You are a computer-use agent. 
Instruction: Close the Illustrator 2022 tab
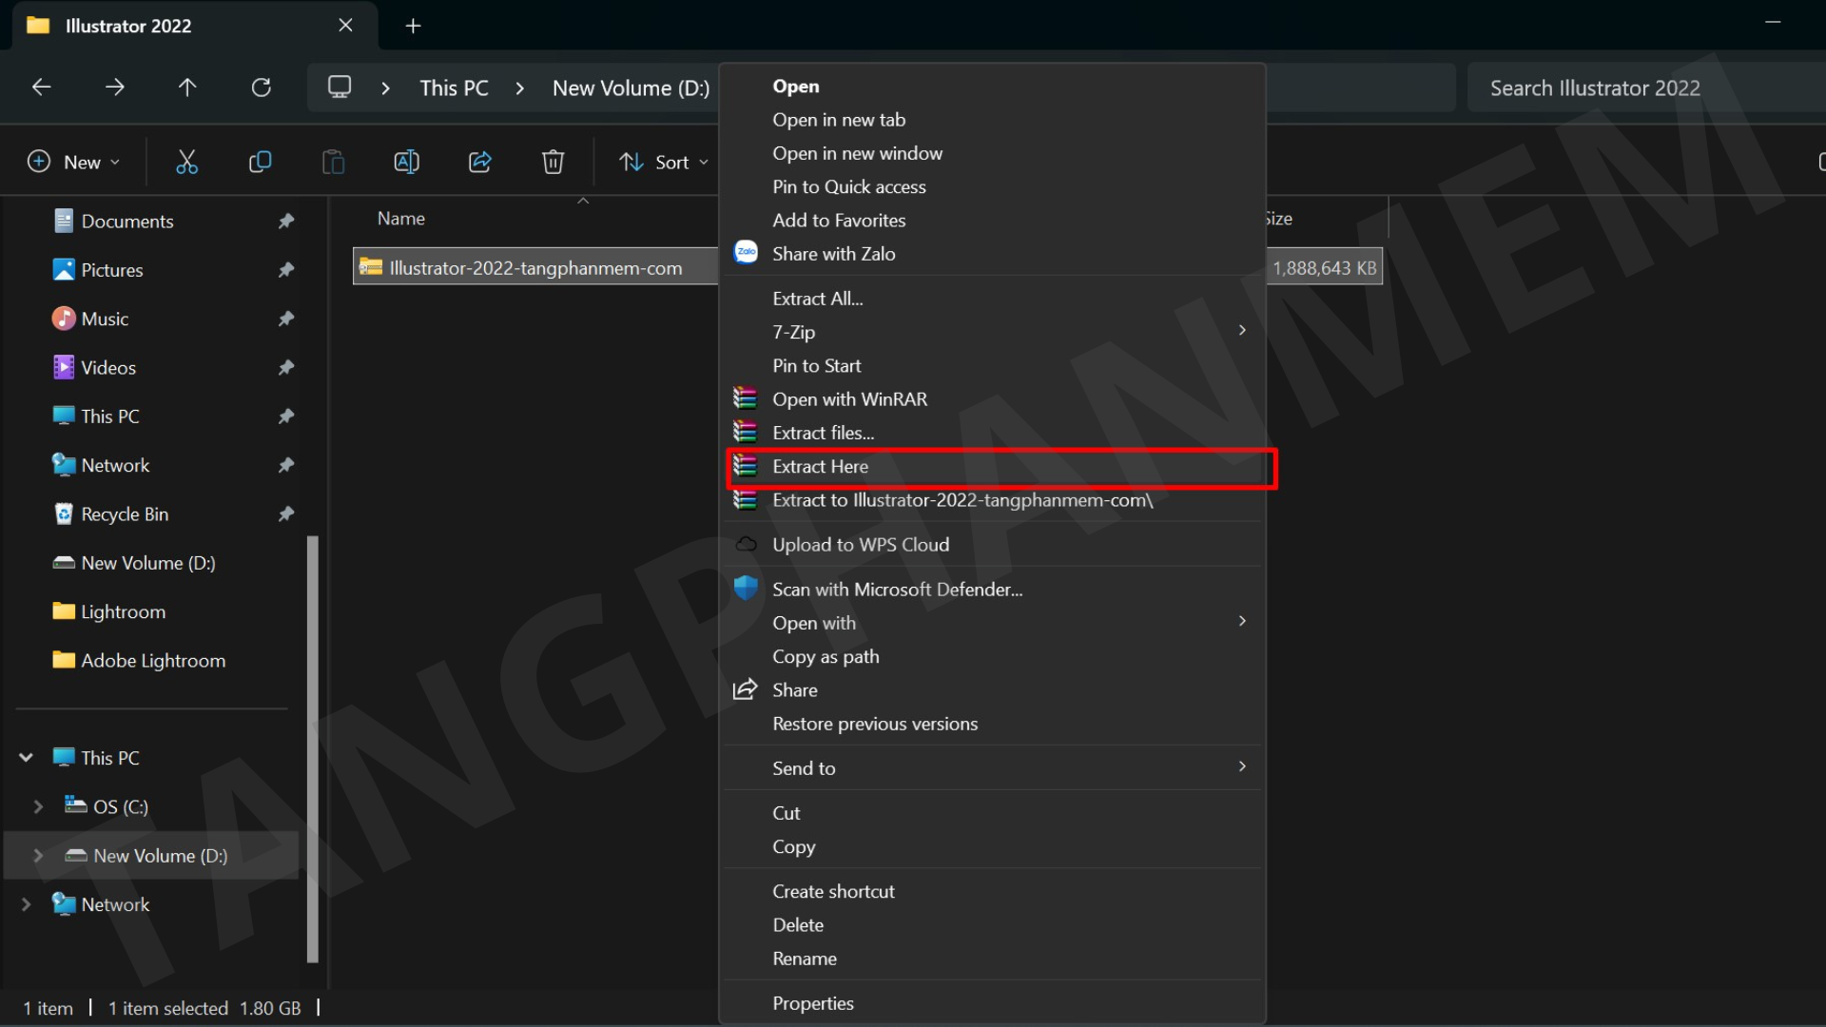[345, 26]
